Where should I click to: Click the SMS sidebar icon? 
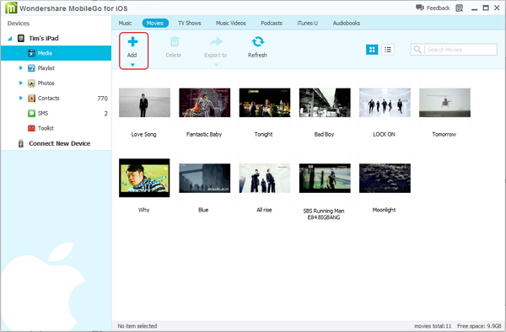(x=31, y=113)
